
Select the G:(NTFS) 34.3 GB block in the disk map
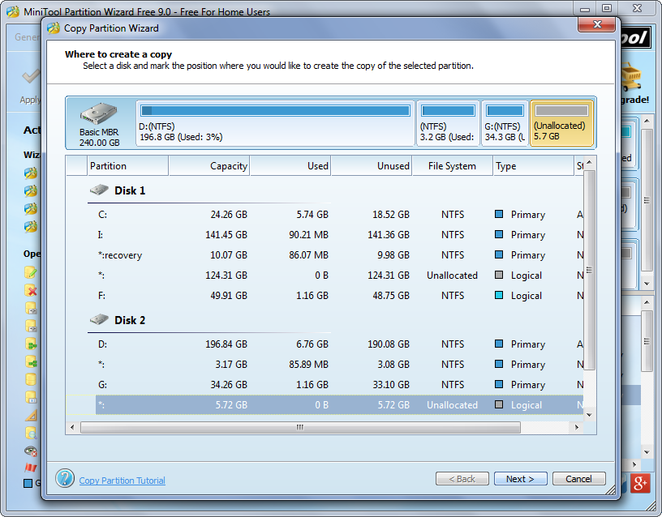(505, 122)
